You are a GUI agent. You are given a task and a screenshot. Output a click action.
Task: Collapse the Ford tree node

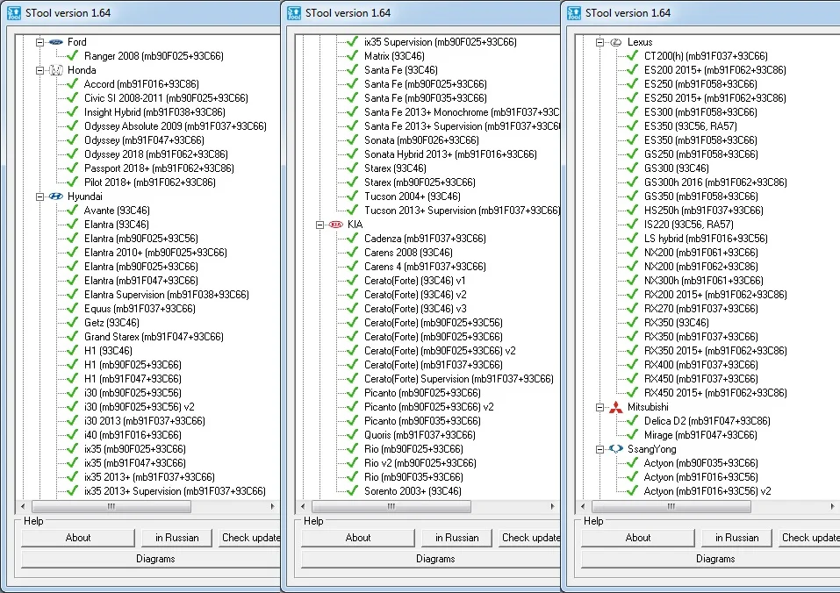[39, 42]
